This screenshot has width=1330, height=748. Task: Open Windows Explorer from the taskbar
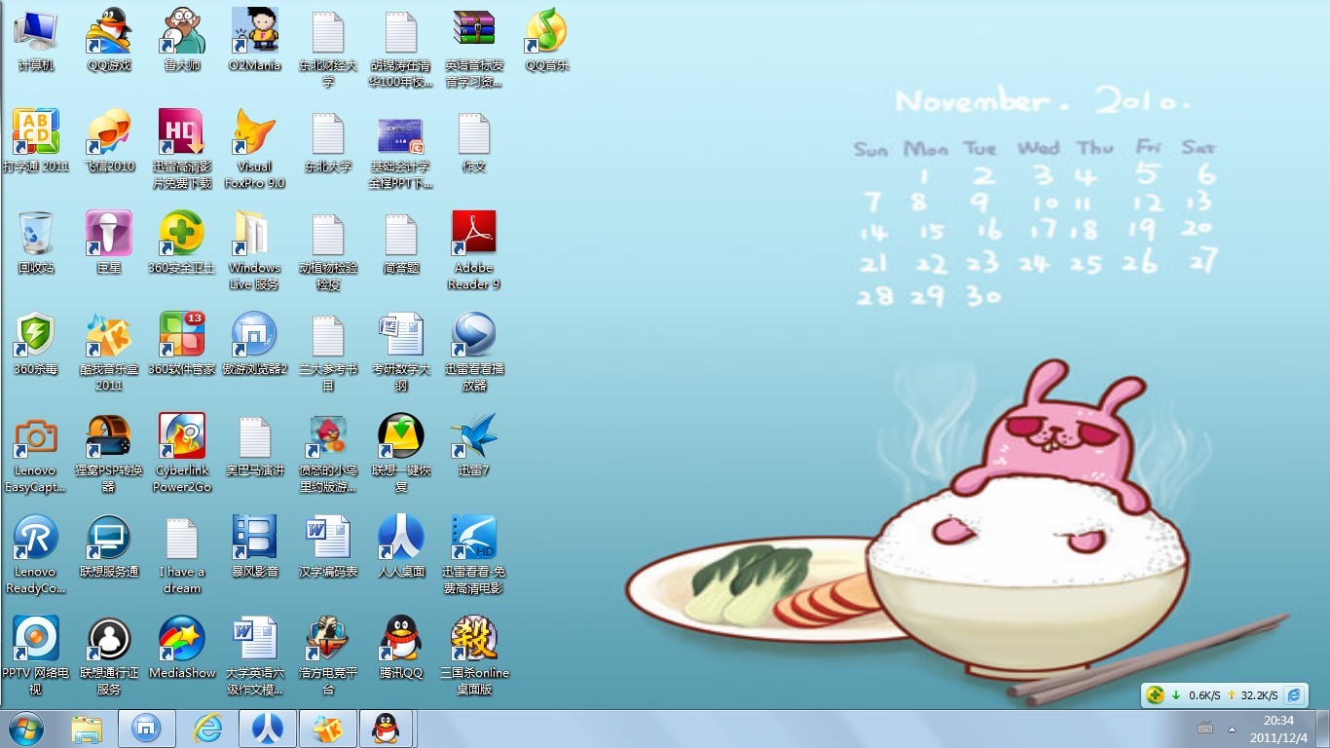(87, 729)
